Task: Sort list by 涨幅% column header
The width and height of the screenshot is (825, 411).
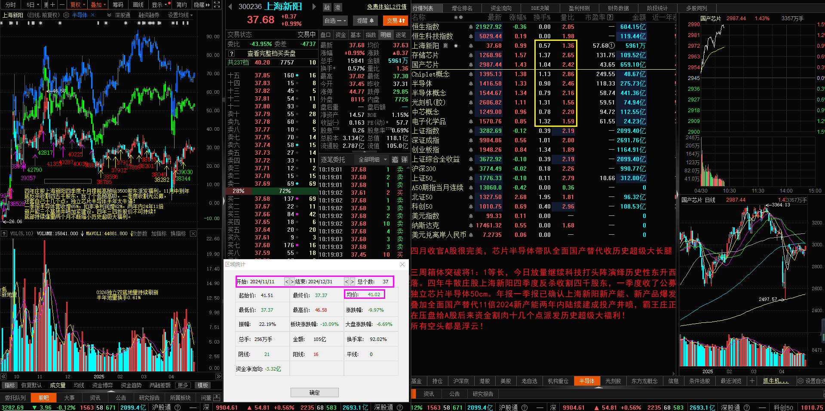Action: coord(518,17)
